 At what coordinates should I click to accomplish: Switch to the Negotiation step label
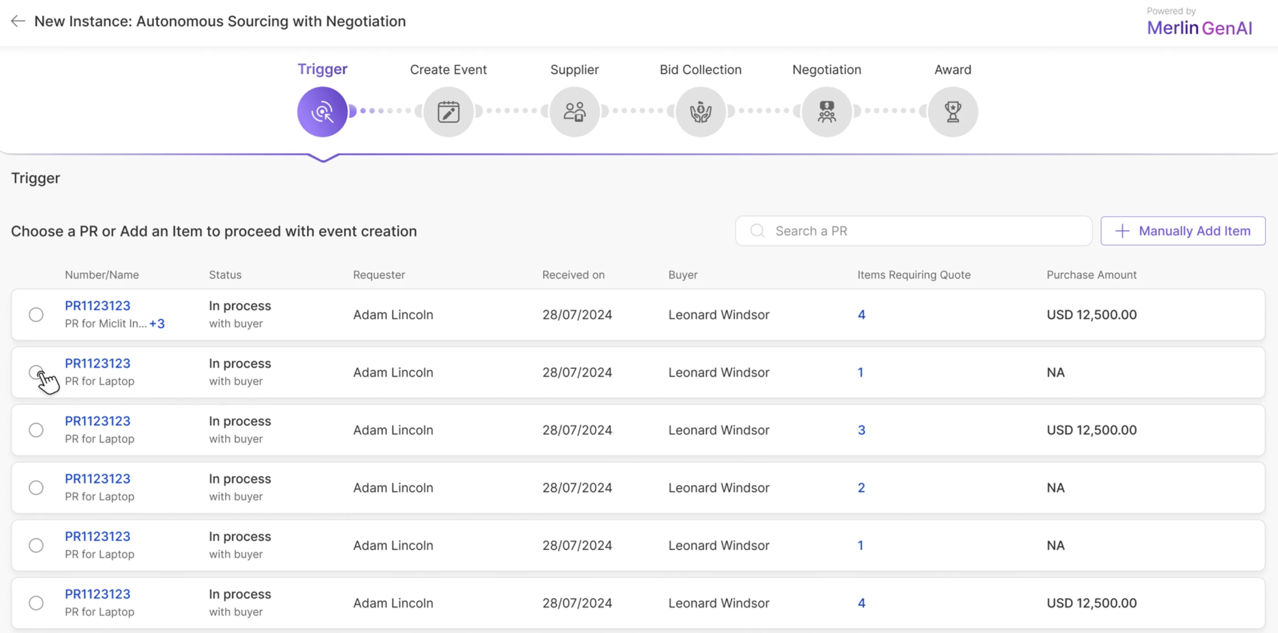(x=827, y=70)
